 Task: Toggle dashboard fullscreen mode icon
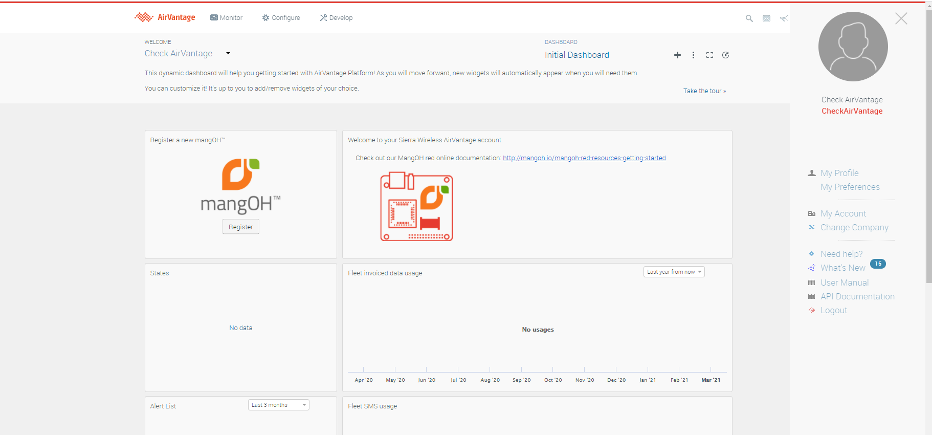tap(709, 55)
